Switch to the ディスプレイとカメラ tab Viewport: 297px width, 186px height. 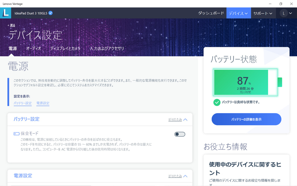pyautogui.click(x=65, y=49)
